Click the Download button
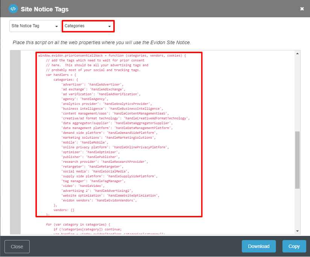The image size is (310, 257). (x=258, y=246)
